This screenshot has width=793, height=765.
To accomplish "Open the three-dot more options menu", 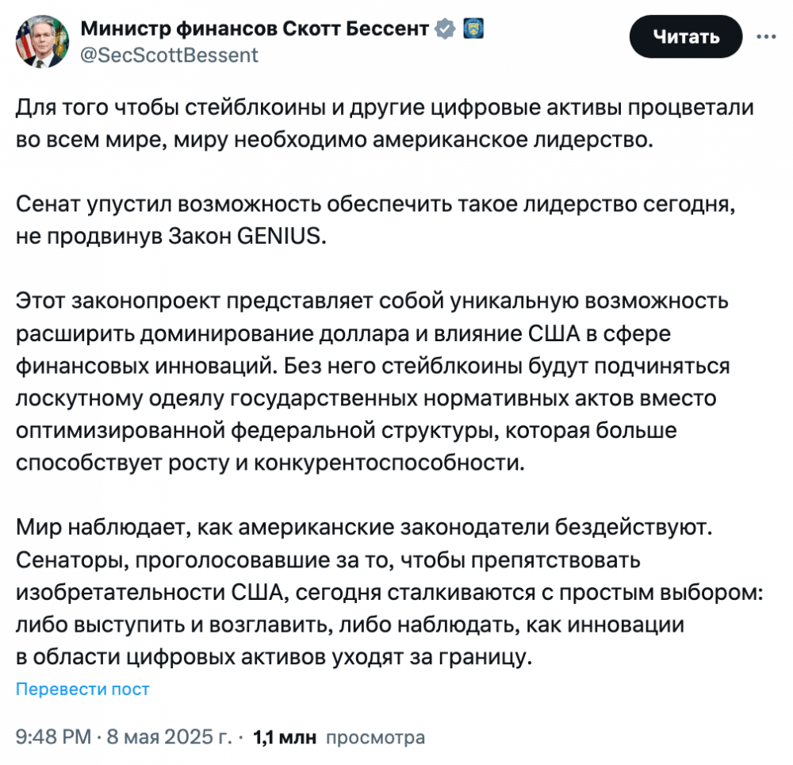I will [x=766, y=37].
